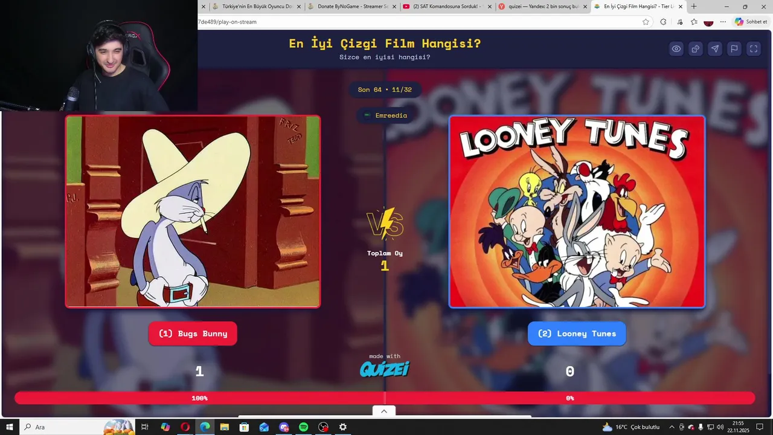Click Microsoft Edge taskbar icon

[205, 427]
